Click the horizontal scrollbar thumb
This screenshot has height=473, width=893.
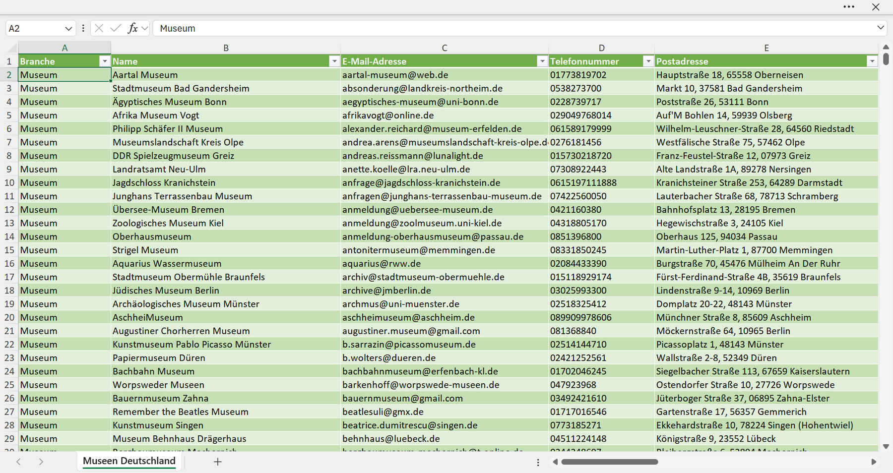pyautogui.click(x=610, y=462)
